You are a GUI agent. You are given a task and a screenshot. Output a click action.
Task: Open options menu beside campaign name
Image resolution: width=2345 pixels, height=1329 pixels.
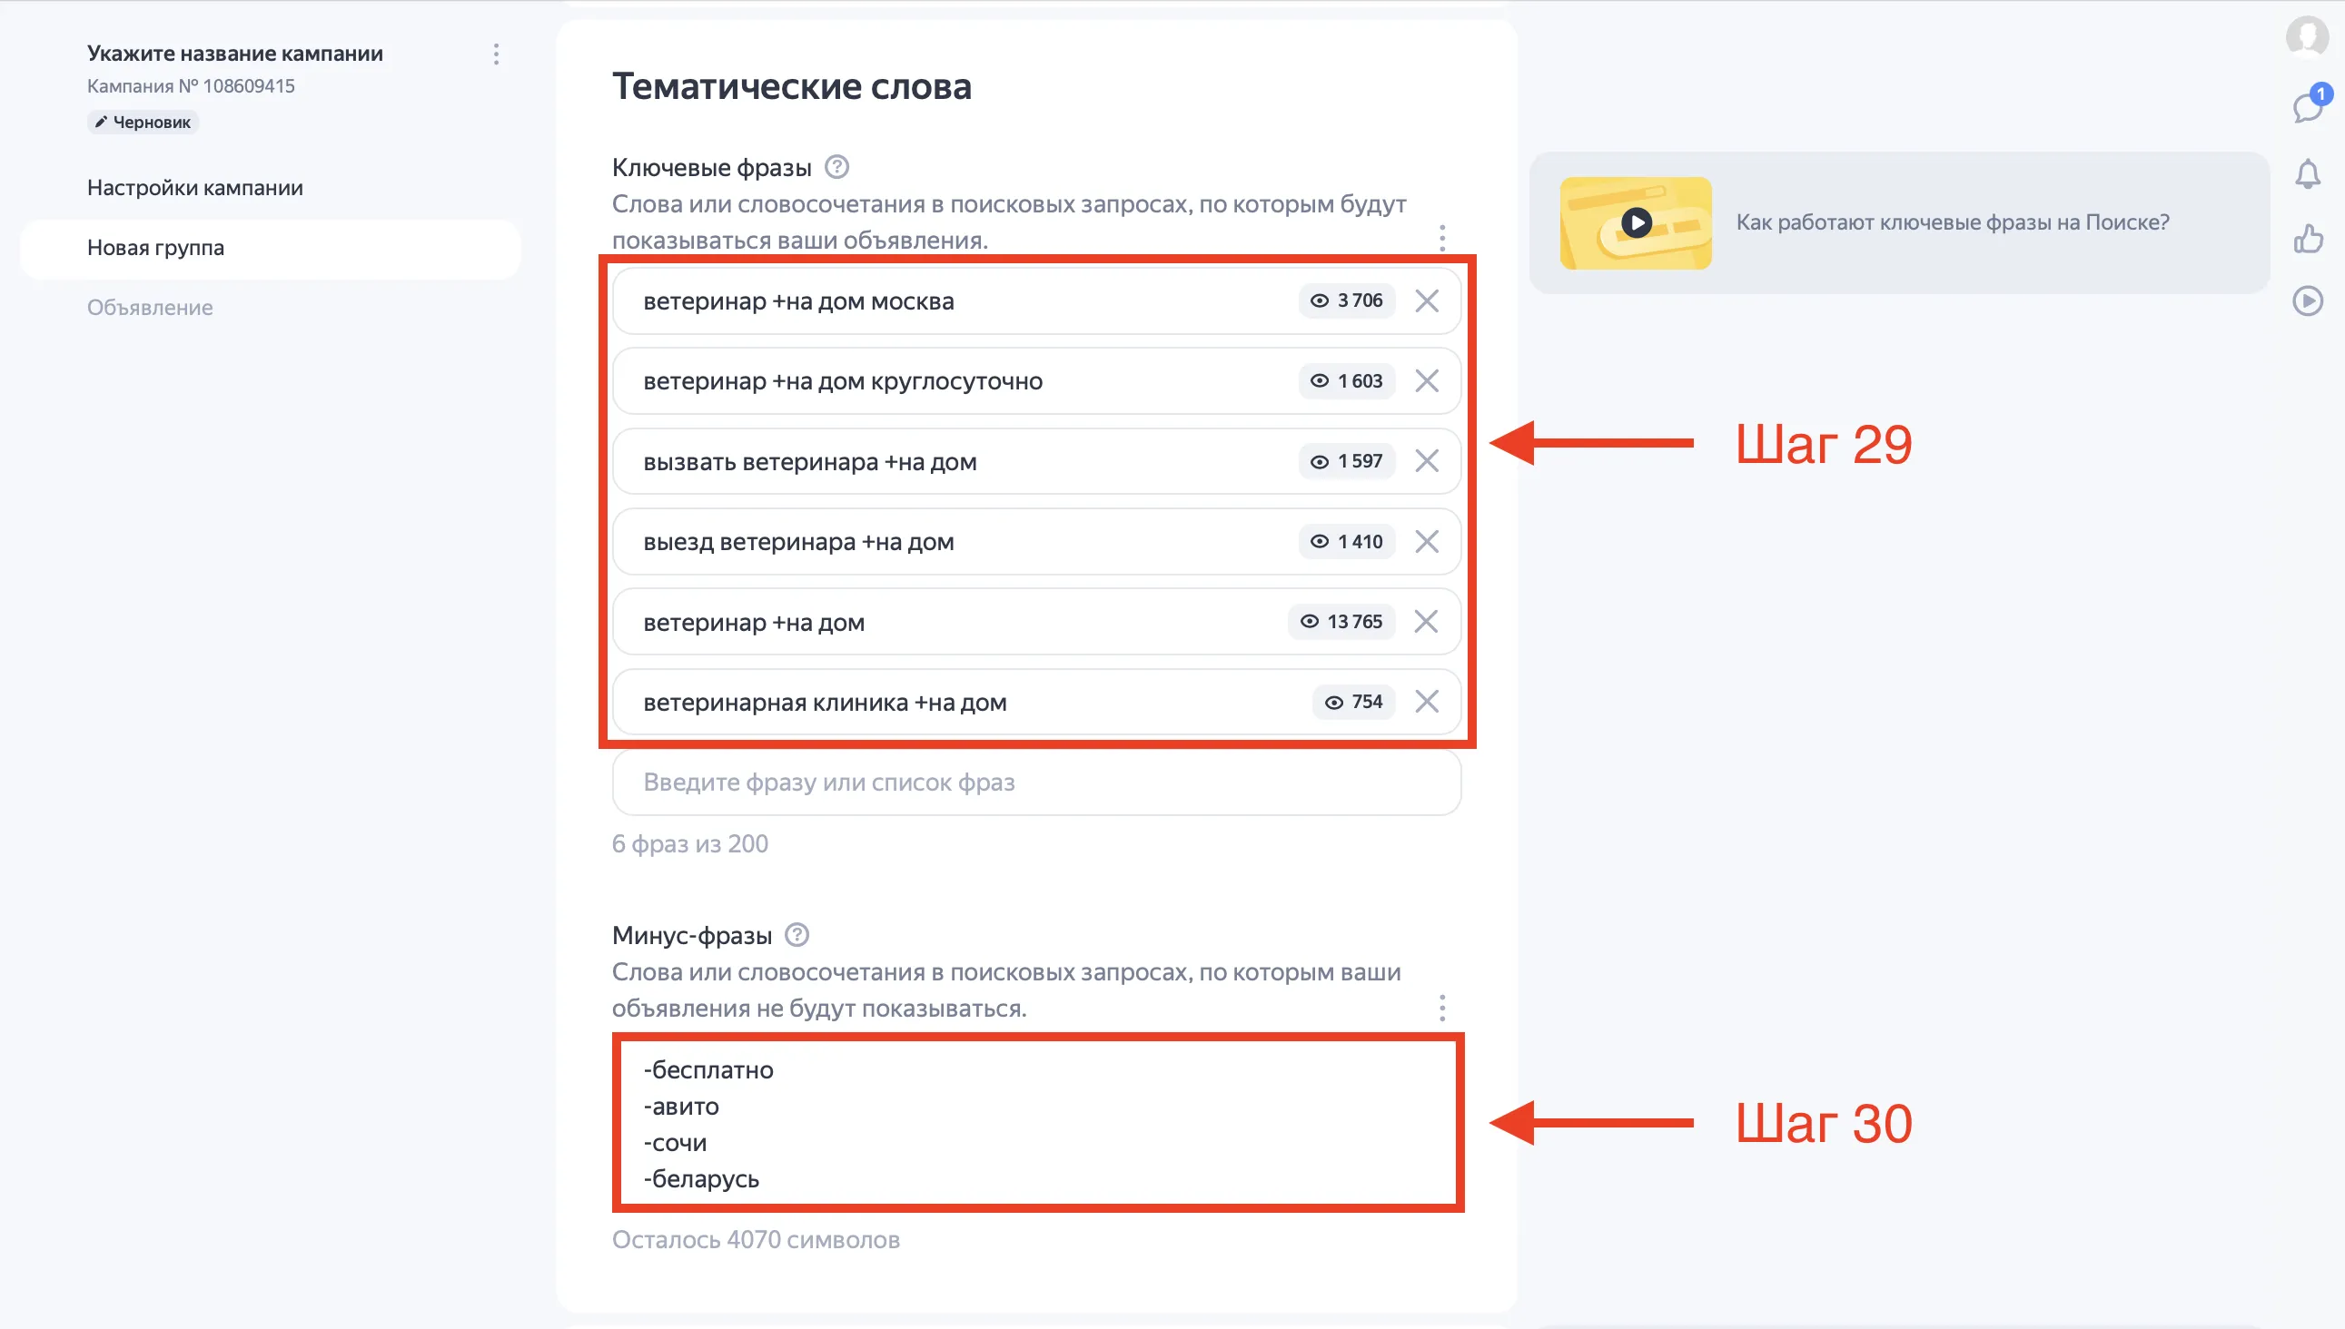tap(496, 54)
